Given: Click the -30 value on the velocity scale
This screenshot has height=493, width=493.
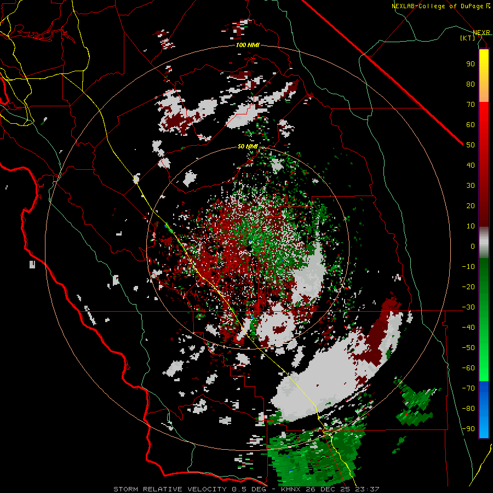Looking at the screenshot, I should [468, 307].
